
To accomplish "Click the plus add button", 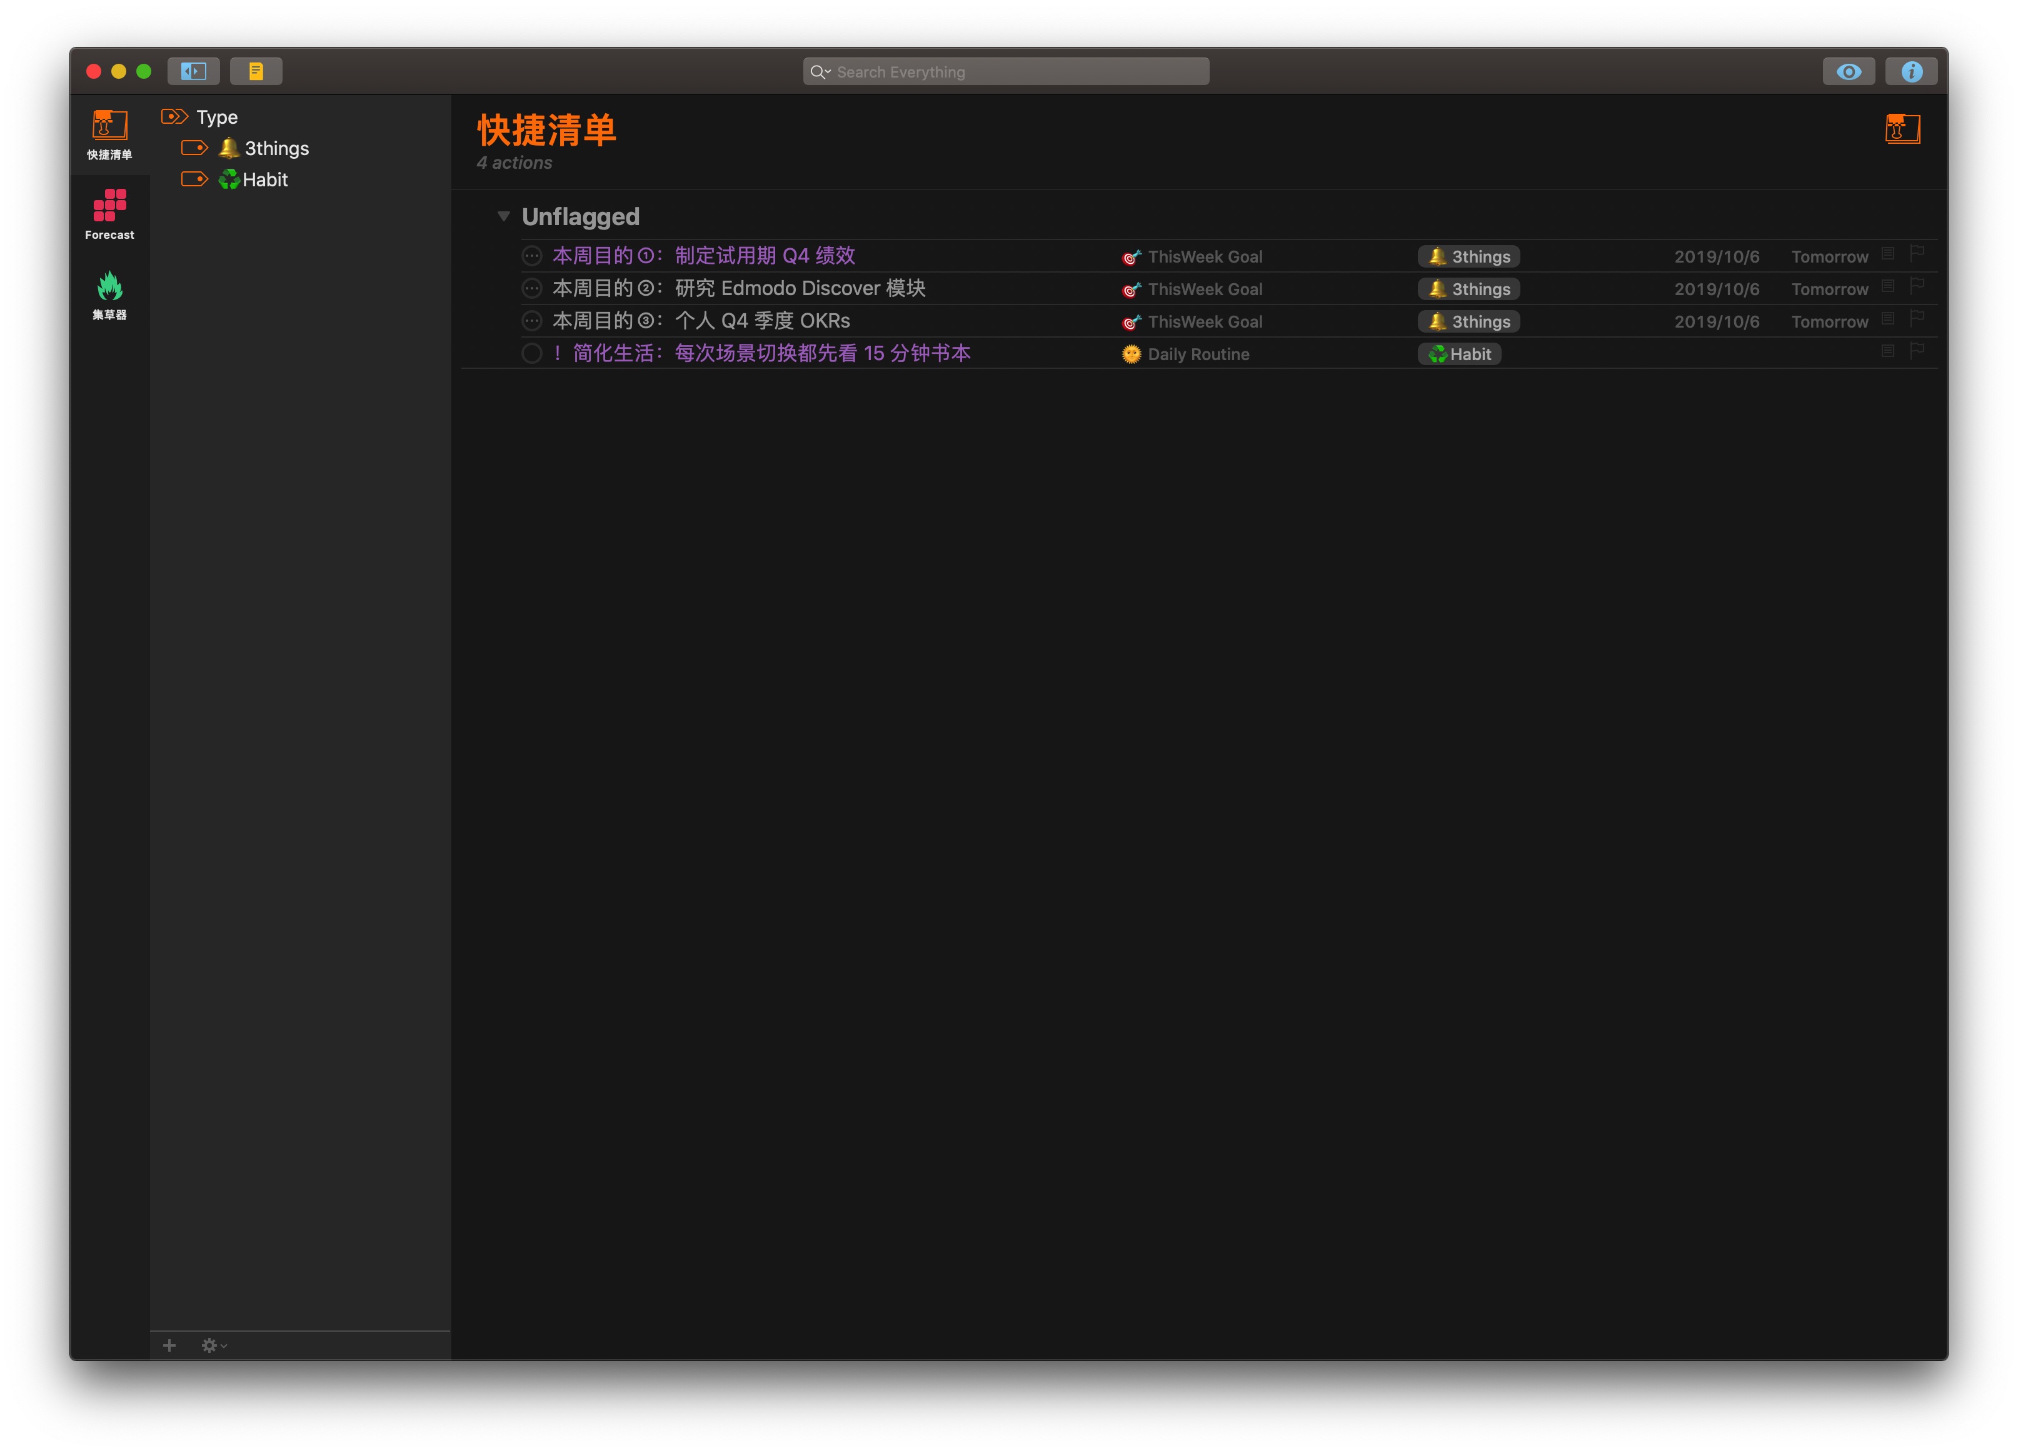I will pos(169,1345).
